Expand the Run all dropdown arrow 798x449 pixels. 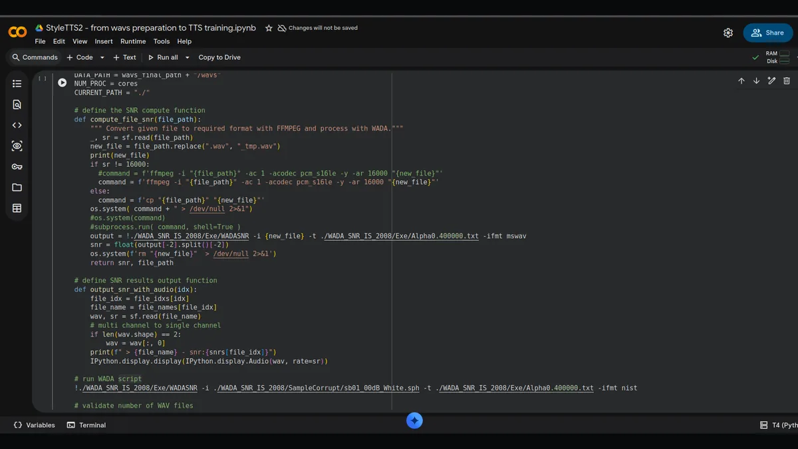[x=187, y=57]
